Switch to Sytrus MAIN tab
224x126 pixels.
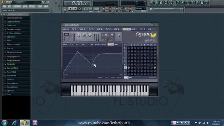(66, 29)
